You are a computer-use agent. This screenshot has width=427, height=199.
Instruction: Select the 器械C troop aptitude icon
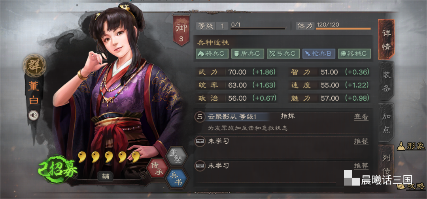(x=354, y=54)
